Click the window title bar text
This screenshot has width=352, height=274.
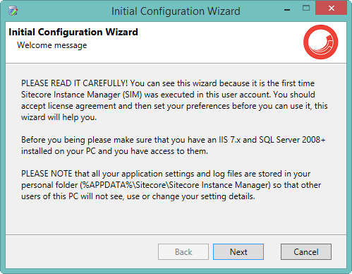176,11
